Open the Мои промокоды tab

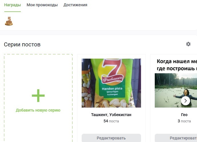pos(42,5)
